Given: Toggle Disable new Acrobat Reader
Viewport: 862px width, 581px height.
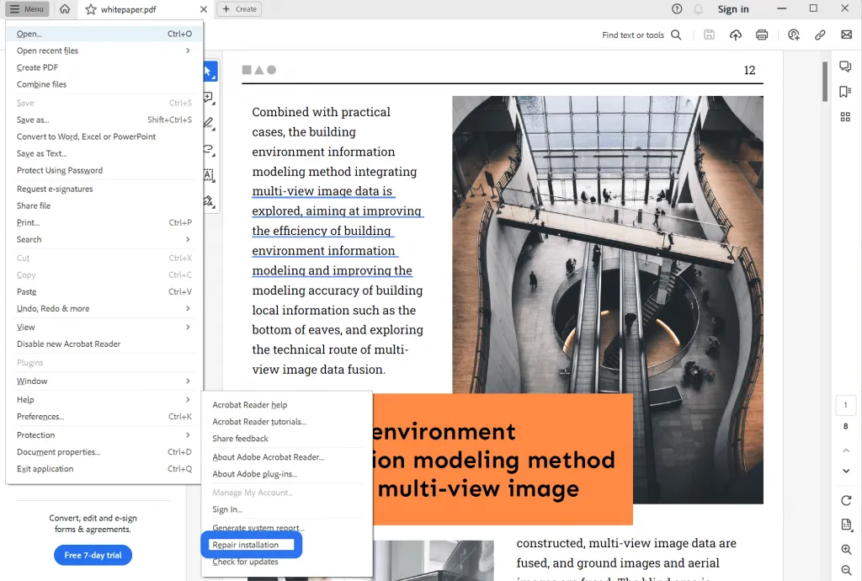Looking at the screenshot, I should coord(69,344).
